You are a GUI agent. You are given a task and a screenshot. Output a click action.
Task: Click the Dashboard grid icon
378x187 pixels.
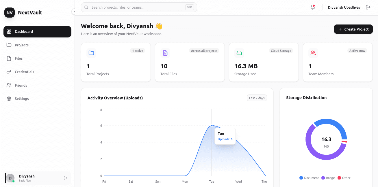click(9, 32)
